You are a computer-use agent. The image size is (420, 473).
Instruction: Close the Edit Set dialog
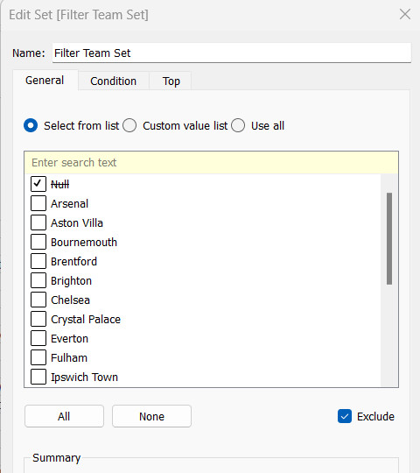pyautogui.click(x=404, y=14)
